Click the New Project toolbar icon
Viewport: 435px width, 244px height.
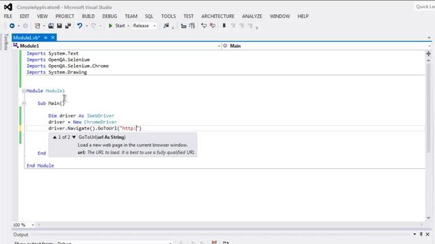tap(37, 26)
